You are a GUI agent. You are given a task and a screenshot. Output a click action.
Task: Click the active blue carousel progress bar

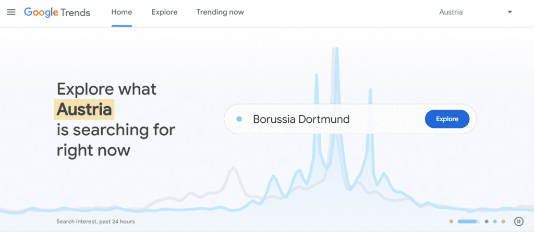pyautogui.click(x=468, y=222)
